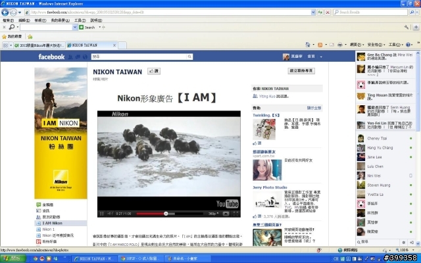Click the plus button on the search toolbar
Image resolution: width=421 pixels, height=263 pixels.
[416, 27]
